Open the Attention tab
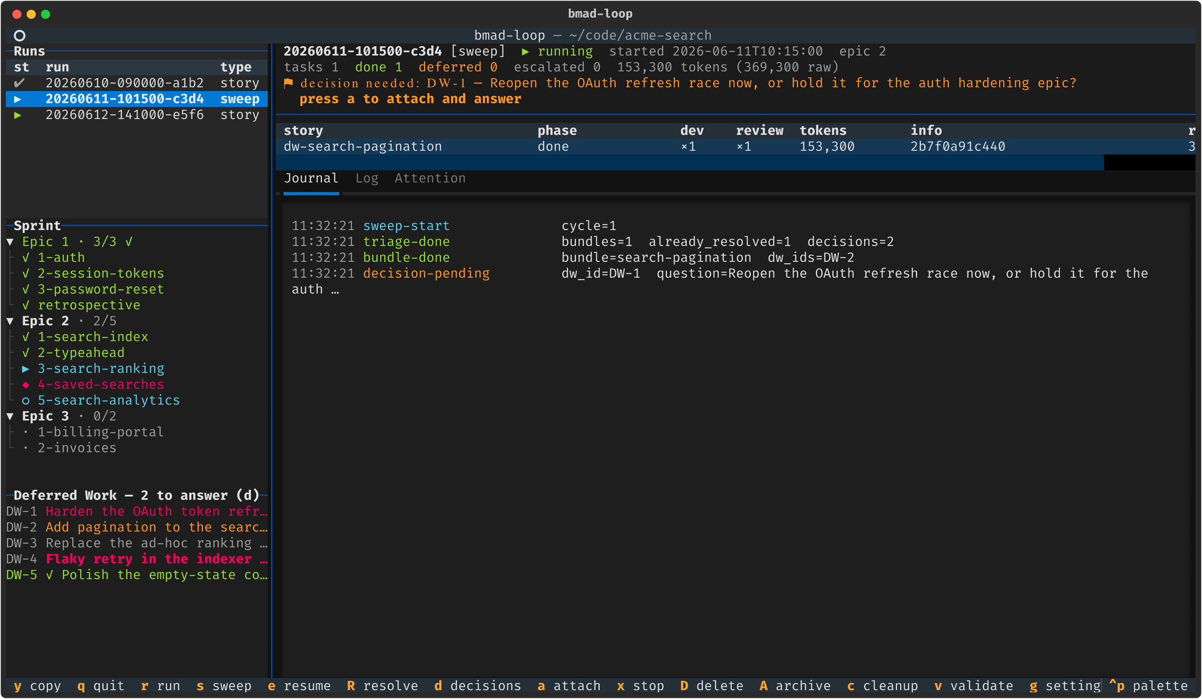This screenshot has height=699, width=1202. 430,178
